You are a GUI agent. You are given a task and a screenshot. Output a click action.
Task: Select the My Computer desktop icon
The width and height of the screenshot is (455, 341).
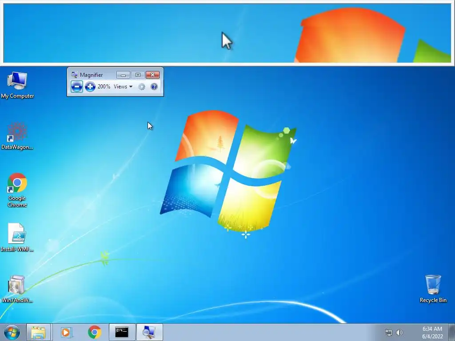tap(17, 85)
